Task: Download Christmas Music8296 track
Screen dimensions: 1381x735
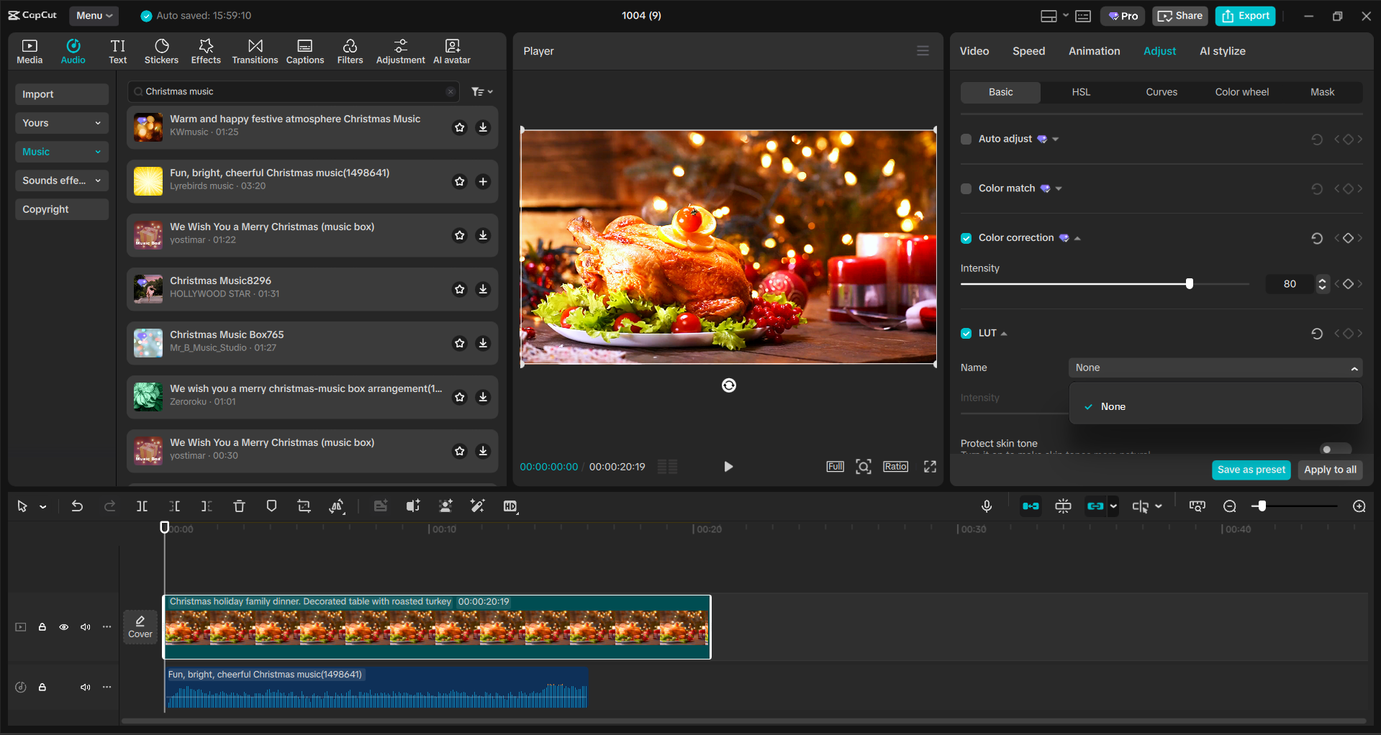Action: click(483, 289)
